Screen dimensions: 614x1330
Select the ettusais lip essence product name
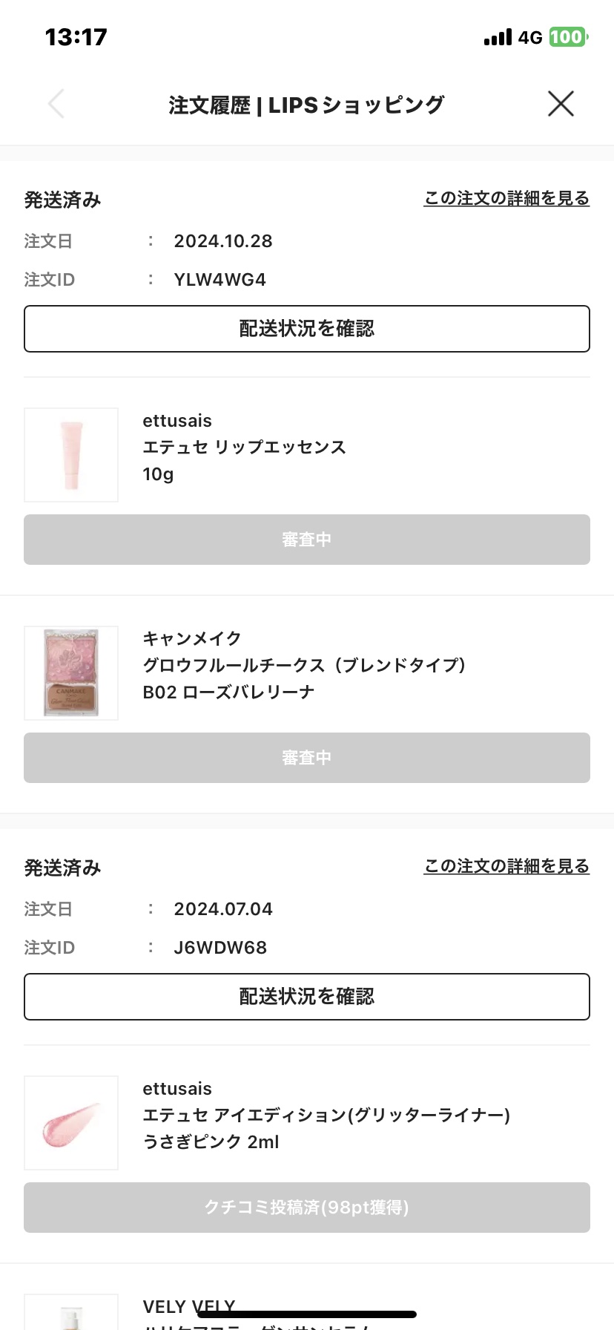(x=244, y=448)
